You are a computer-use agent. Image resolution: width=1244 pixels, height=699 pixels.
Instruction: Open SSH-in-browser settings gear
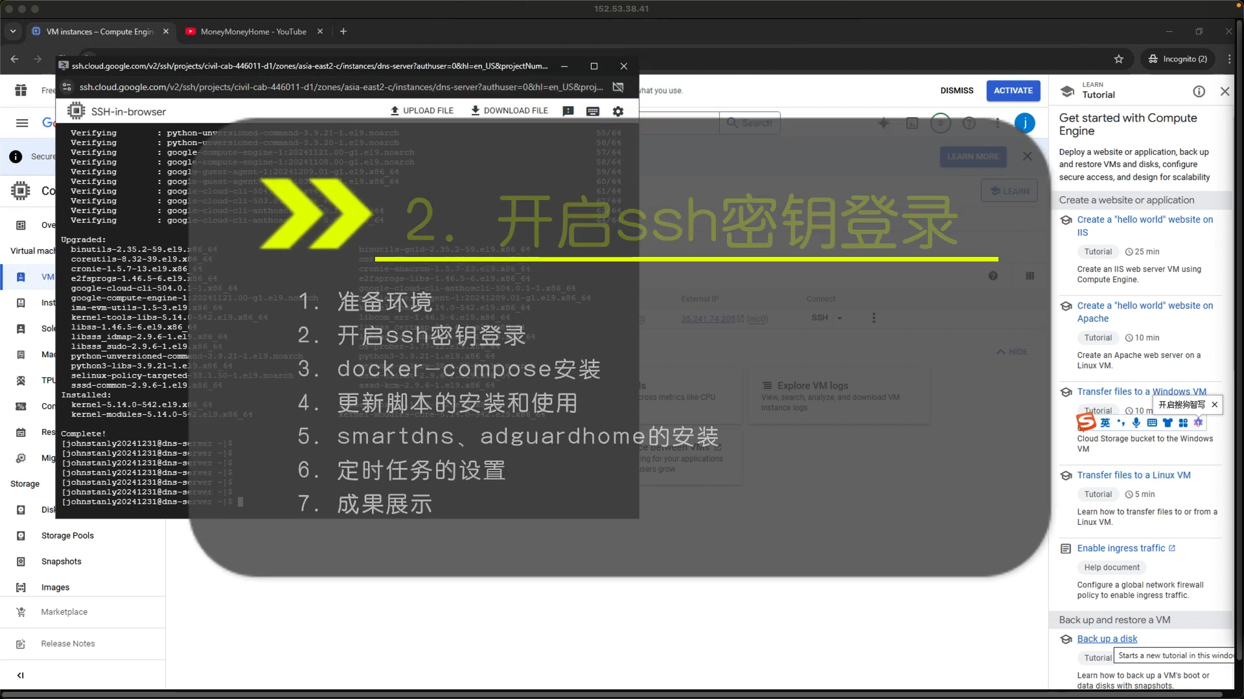(618, 111)
